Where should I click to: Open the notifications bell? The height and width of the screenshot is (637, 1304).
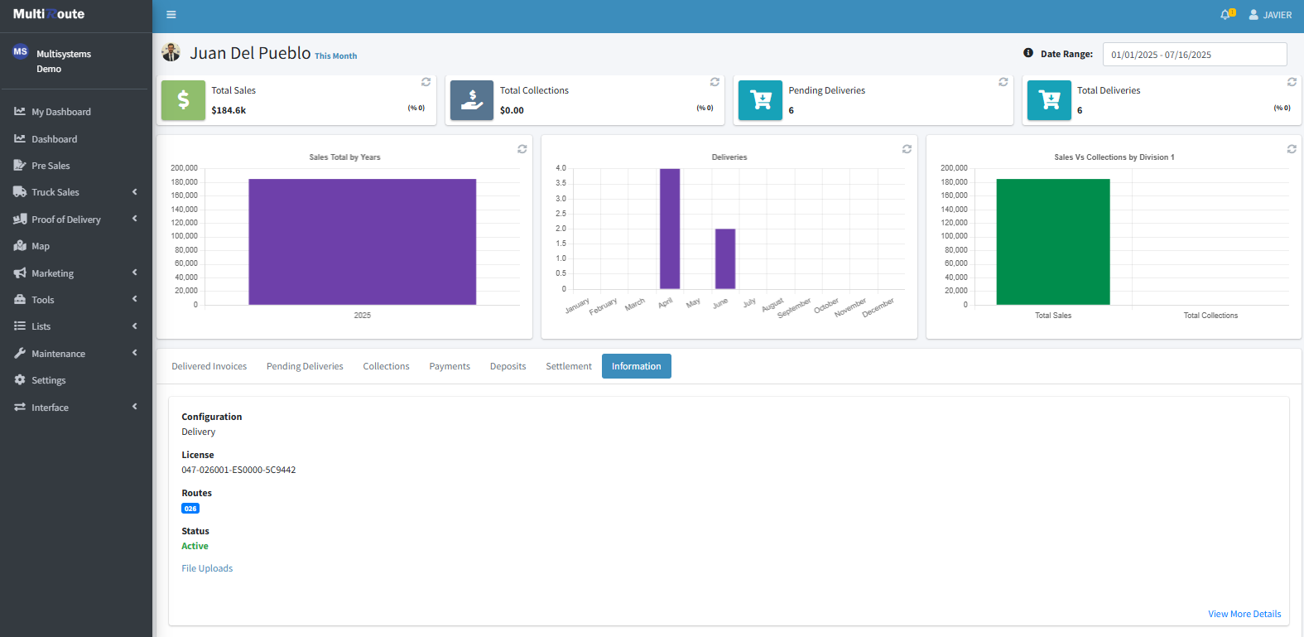pos(1226,15)
